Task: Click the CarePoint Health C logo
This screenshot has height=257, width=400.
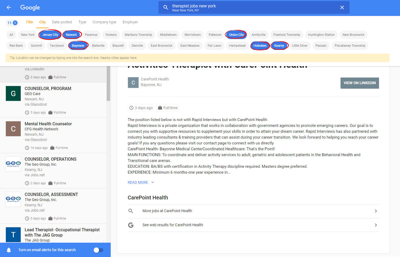Action: (x=133, y=83)
